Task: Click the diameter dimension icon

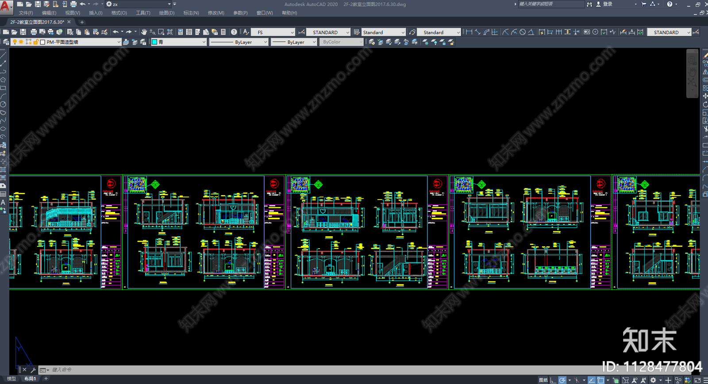Action: coord(523,32)
